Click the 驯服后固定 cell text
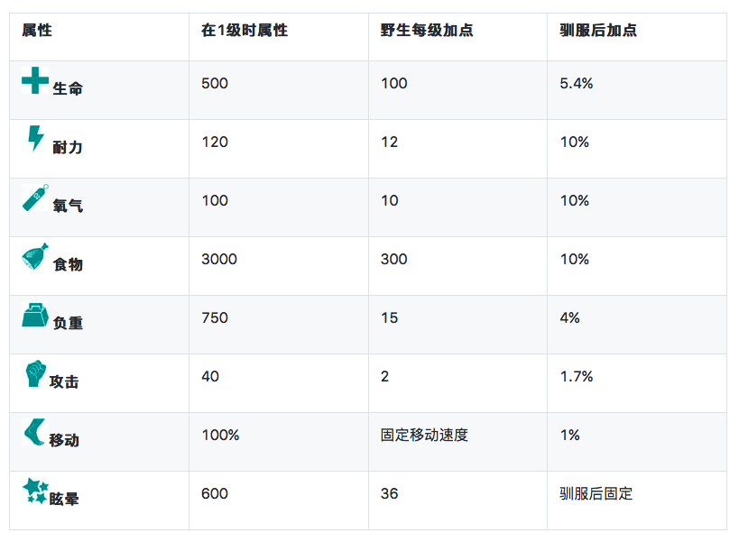The width and height of the screenshot is (739, 542). point(596,494)
